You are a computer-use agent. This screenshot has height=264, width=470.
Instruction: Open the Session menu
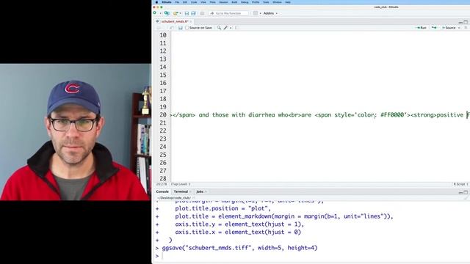(x=223, y=2)
